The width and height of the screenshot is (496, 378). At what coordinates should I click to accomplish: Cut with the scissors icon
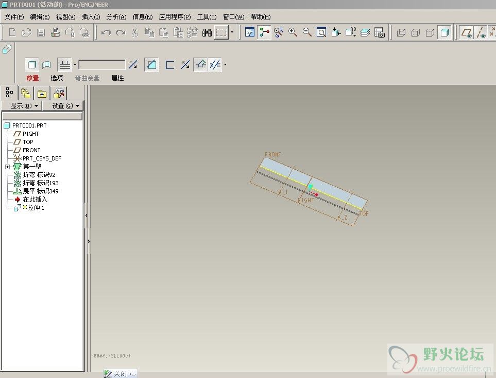pyautogui.click(x=135, y=32)
